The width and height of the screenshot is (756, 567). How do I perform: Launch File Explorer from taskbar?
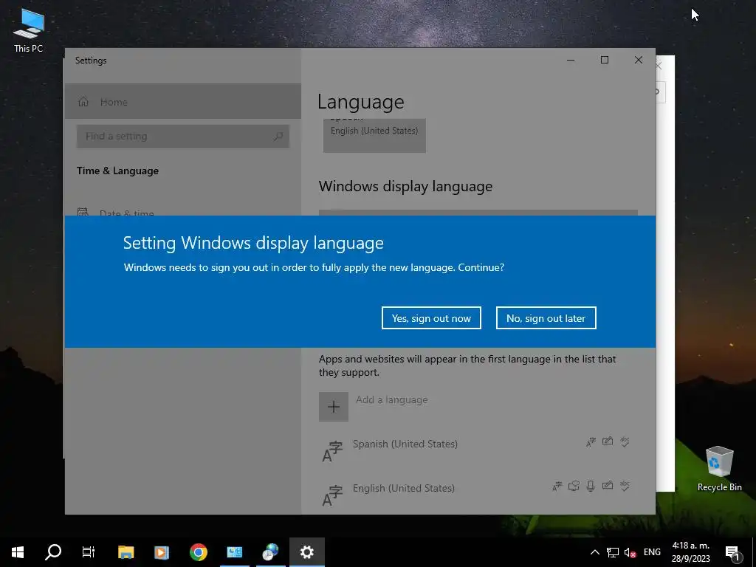[126, 552]
